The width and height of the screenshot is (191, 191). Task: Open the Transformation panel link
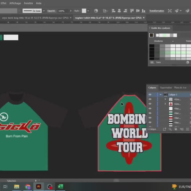(x=157, y=11)
